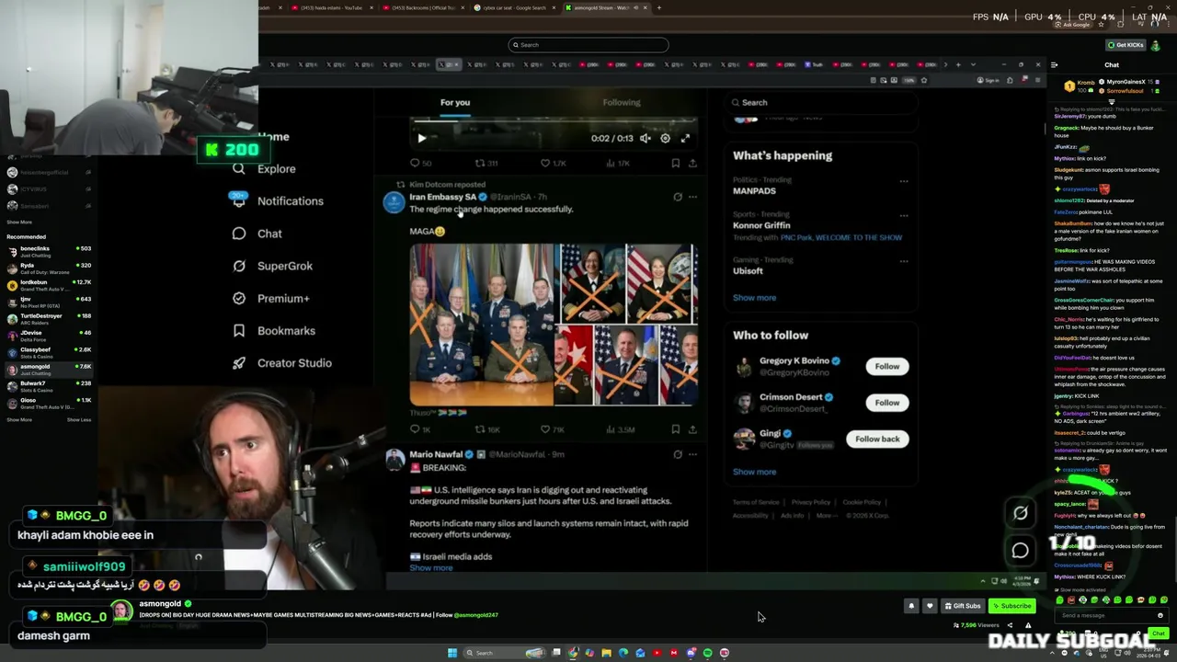This screenshot has width=1177, height=662.
Task: Report stream with warning triangle icon
Action: (x=1028, y=625)
